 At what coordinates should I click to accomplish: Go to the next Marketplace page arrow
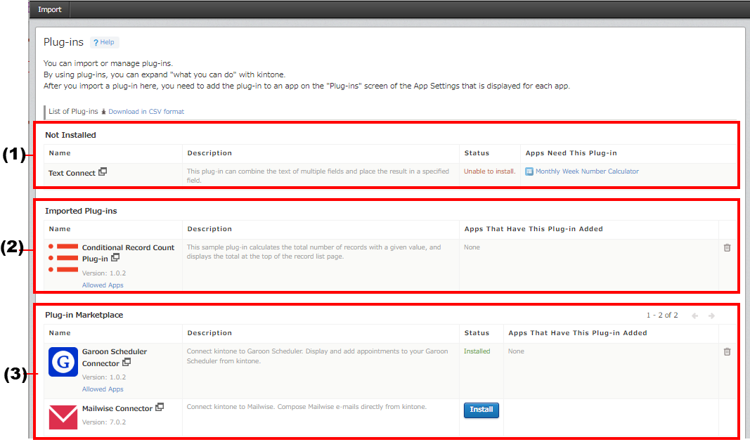coord(712,316)
